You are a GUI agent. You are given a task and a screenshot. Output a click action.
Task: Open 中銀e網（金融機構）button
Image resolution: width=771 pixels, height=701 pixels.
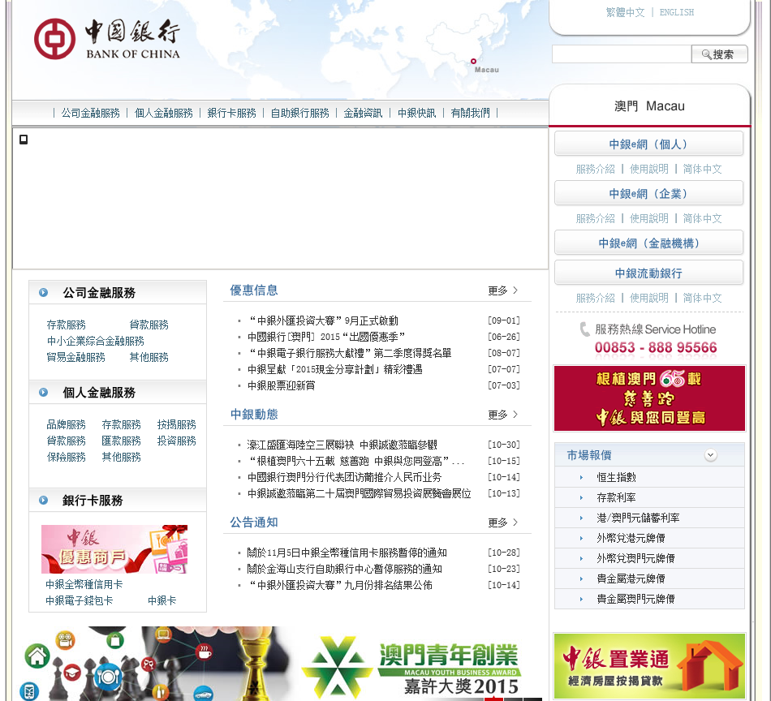648,243
